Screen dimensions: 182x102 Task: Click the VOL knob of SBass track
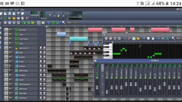click(x=41, y=52)
